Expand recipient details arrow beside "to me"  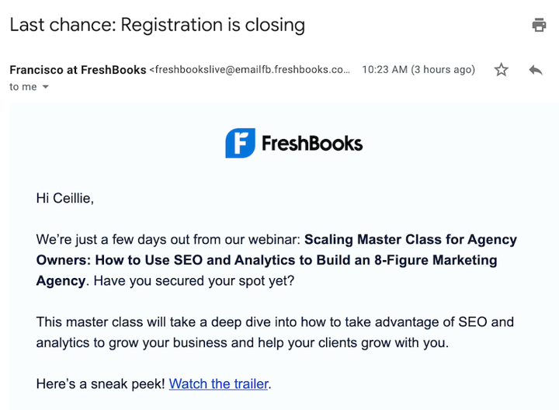tap(45, 87)
